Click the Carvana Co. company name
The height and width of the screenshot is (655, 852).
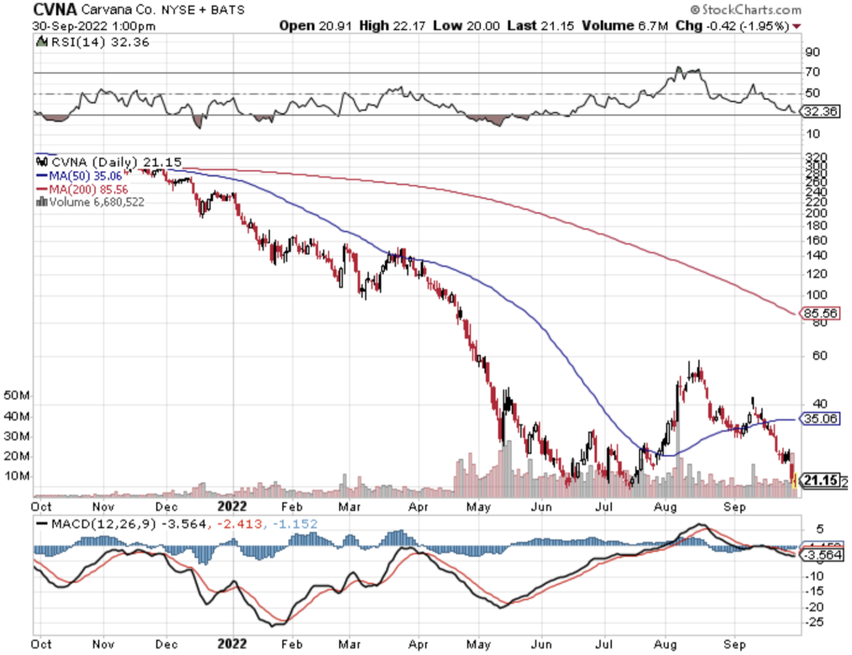118,10
